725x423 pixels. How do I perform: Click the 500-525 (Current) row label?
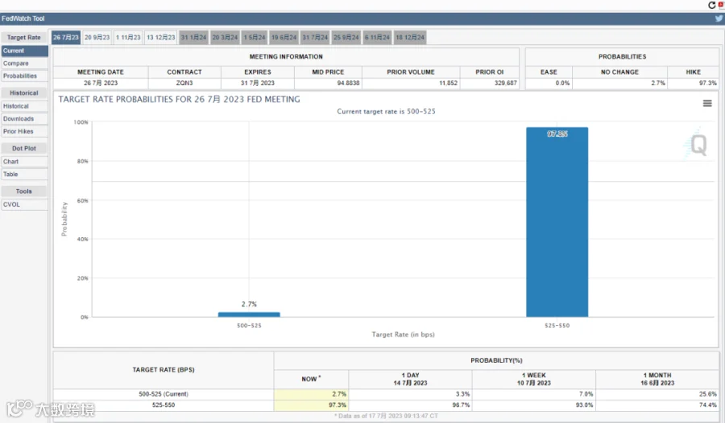[x=164, y=394]
